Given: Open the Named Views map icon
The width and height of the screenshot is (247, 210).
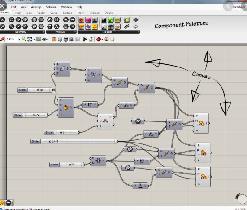Looking at the screenshot, I should tap(38, 39).
